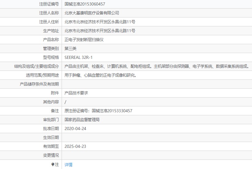Select registration number 国械注准20153060457
Image resolution: width=252 pixels, height=169 pixels.
[x=85, y=4]
